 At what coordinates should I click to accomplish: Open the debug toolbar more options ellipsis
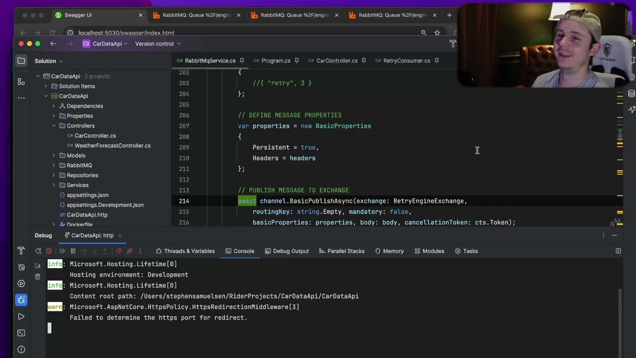(x=140, y=251)
